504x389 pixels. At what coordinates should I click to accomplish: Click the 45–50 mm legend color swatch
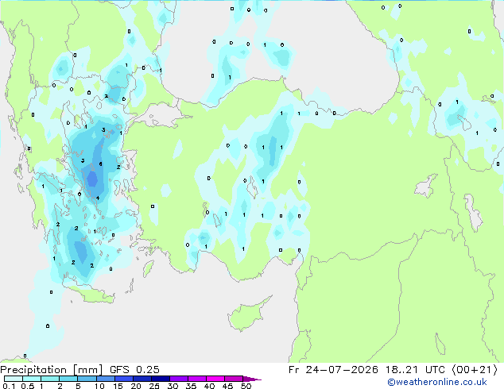coord(234,379)
